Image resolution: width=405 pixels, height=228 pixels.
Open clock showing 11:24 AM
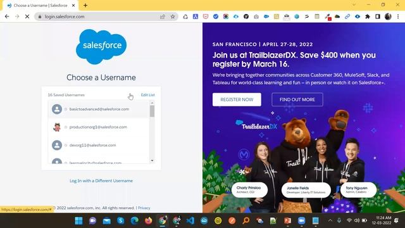click(382, 220)
